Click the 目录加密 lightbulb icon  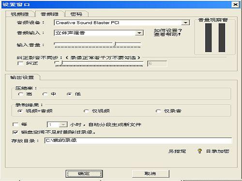[x=199, y=151]
